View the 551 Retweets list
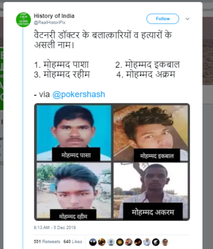This screenshot has height=249, width=213. [x=47, y=242]
